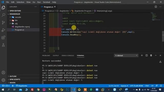
Task: Change indentation via Spaces: 4
Action: point(124,86)
